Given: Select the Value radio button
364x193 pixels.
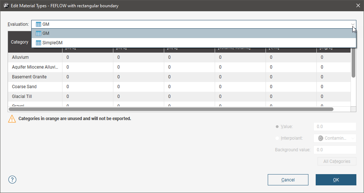Looking at the screenshot, I should point(278,127).
